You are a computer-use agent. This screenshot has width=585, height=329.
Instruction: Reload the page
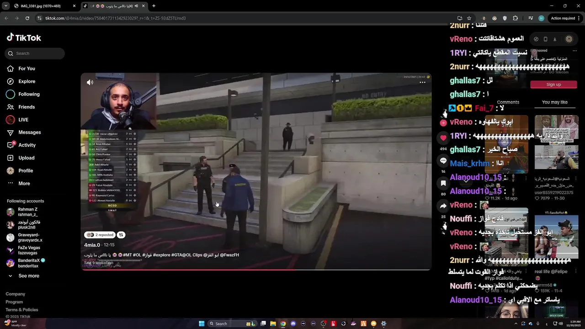tap(27, 18)
